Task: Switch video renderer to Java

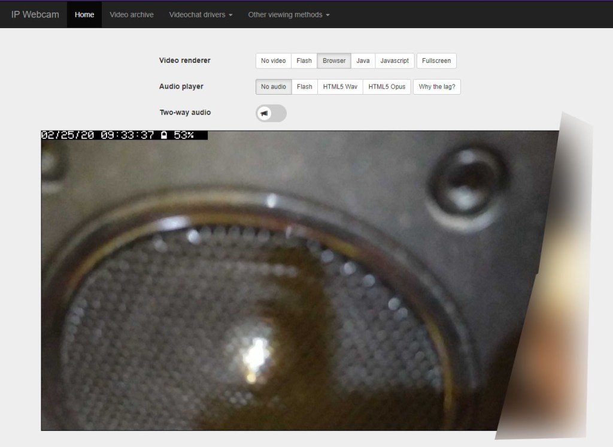Action: 363,61
